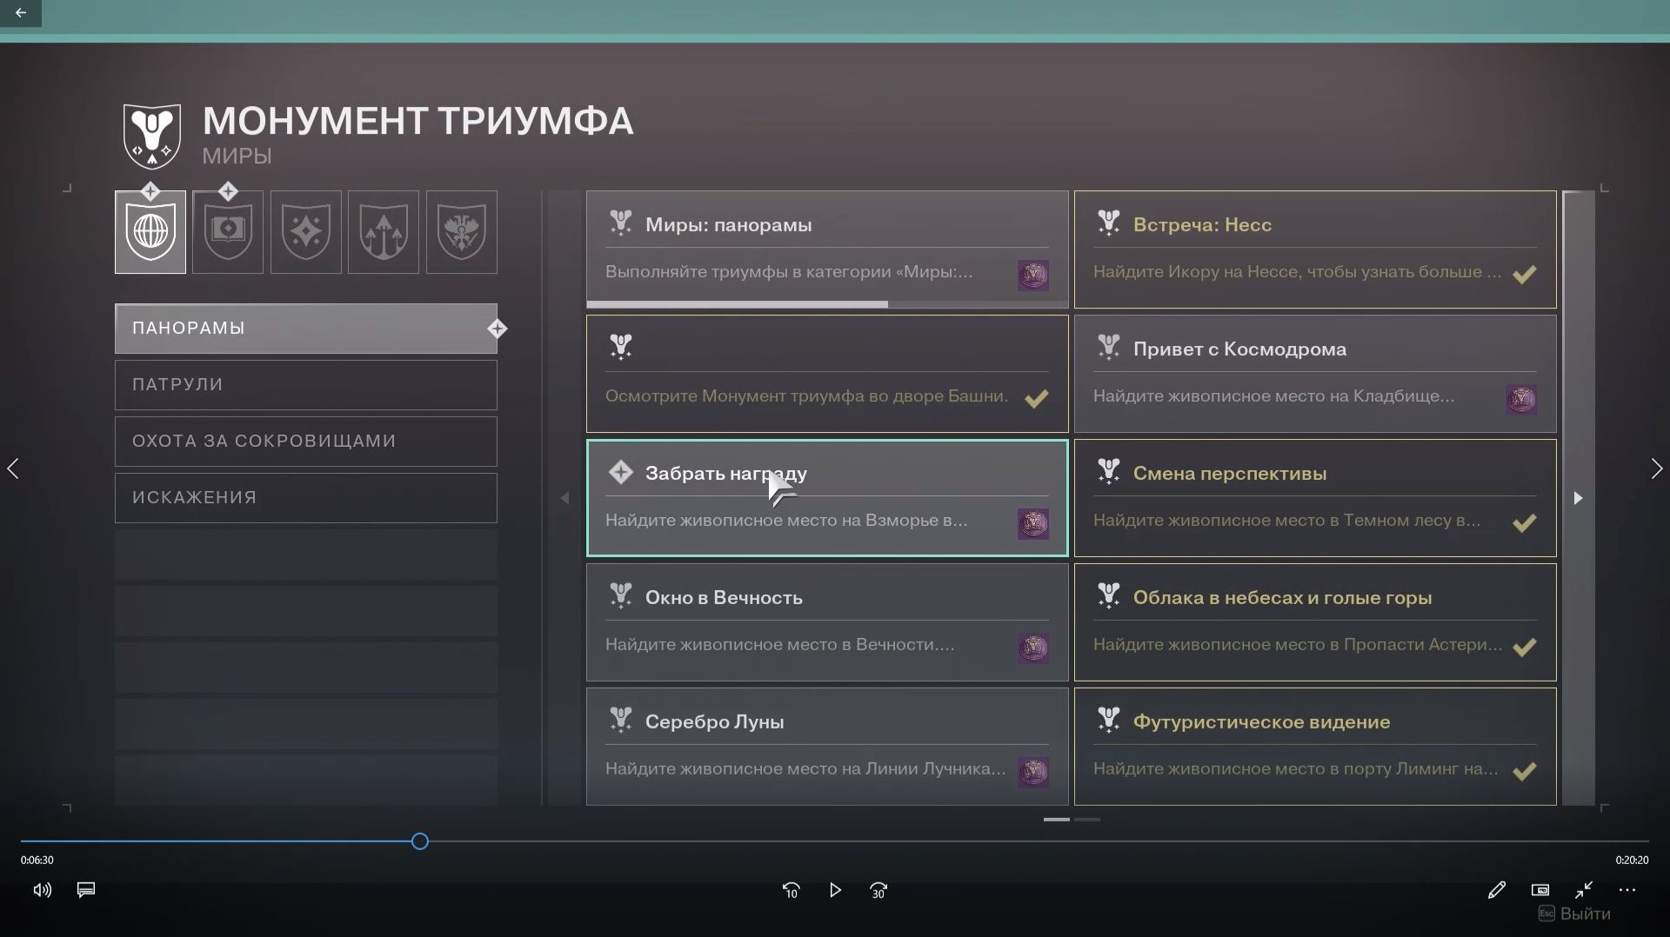Viewport: 1670px width, 937px height.
Task: Click the diamond marker on ПАНОРАМЫ tab
Action: point(498,329)
